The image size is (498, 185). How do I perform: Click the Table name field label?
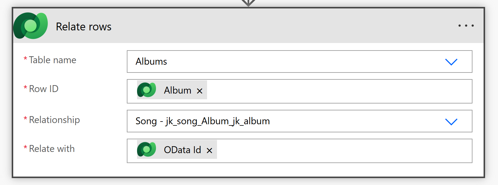coord(52,60)
